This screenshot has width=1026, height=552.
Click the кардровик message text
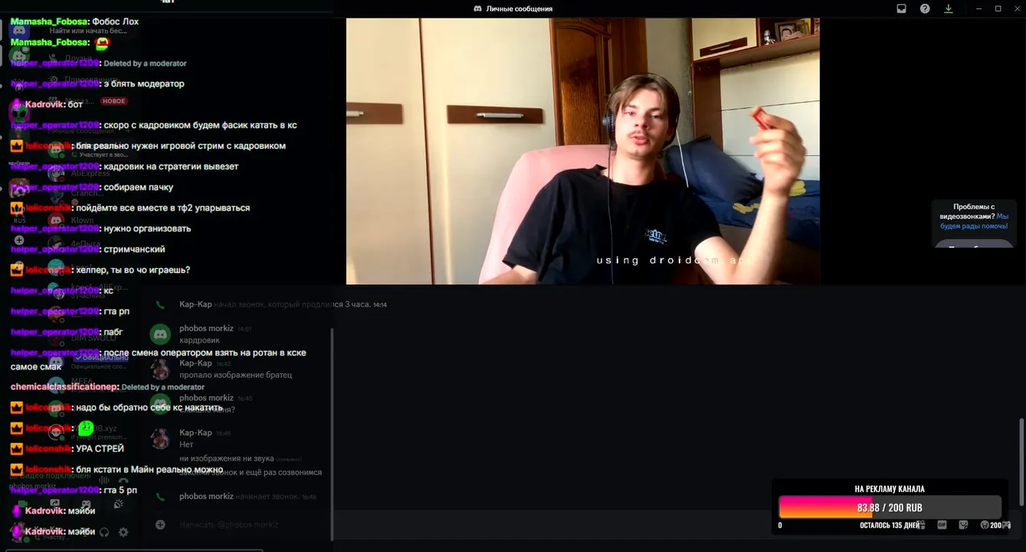click(x=199, y=340)
